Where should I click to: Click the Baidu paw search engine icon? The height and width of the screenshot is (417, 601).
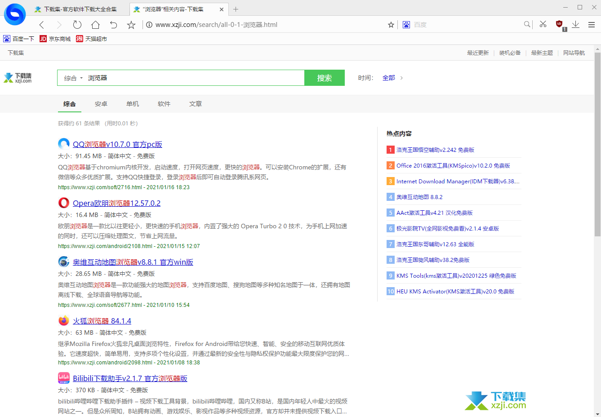click(406, 25)
